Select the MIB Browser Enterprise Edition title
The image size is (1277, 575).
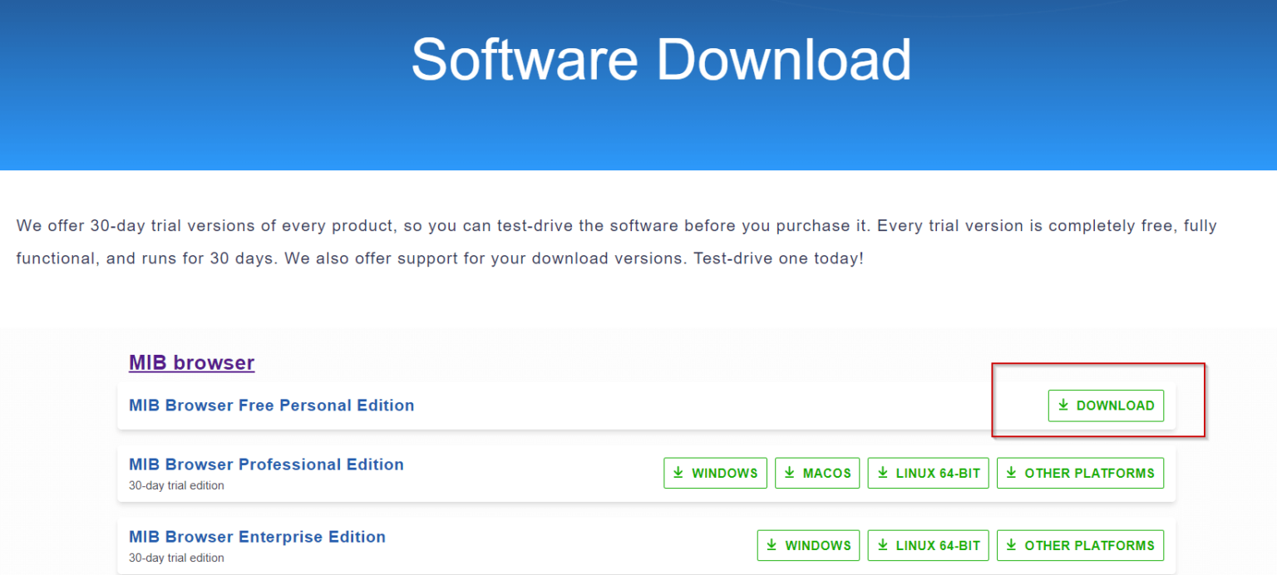click(257, 537)
